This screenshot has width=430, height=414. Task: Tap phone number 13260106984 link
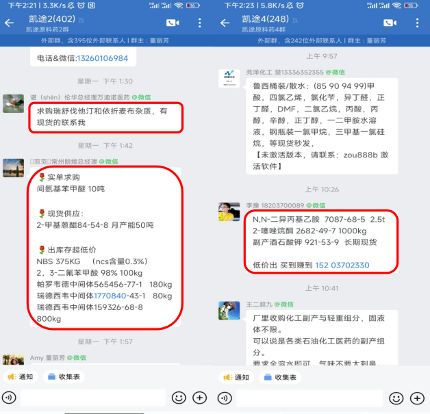(103, 58)
